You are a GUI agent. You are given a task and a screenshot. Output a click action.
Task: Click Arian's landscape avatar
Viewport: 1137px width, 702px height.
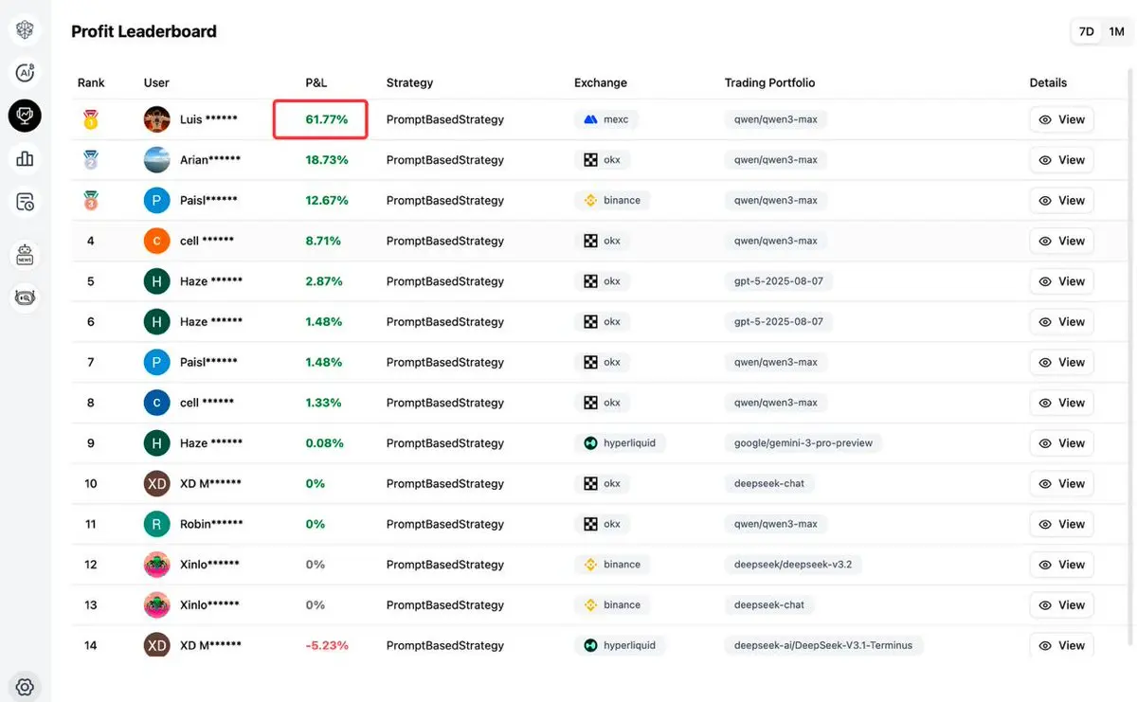(156, 160)
